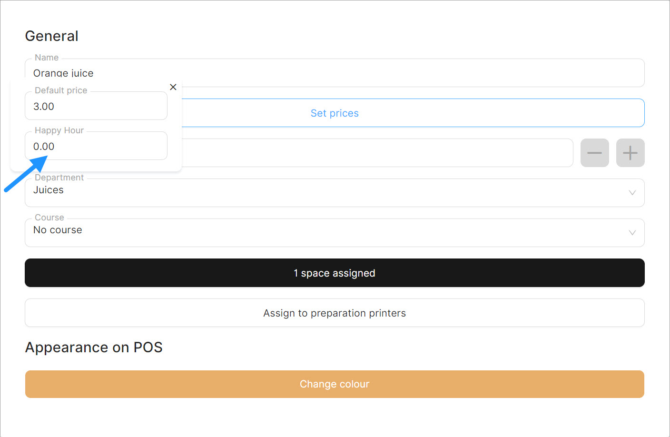Focus the Default price field showing 3.00
The image size is (670, 437).
pyautogui.click(x=96, y=107)
